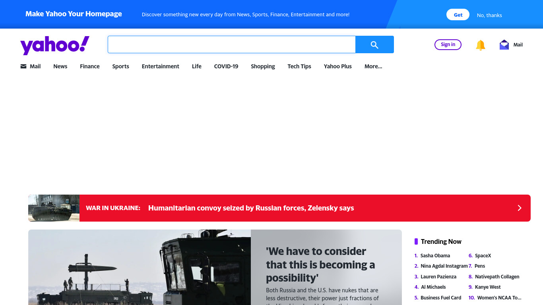543x305 pixels.
Task: Open the News section
Action: tap(60, 66)
